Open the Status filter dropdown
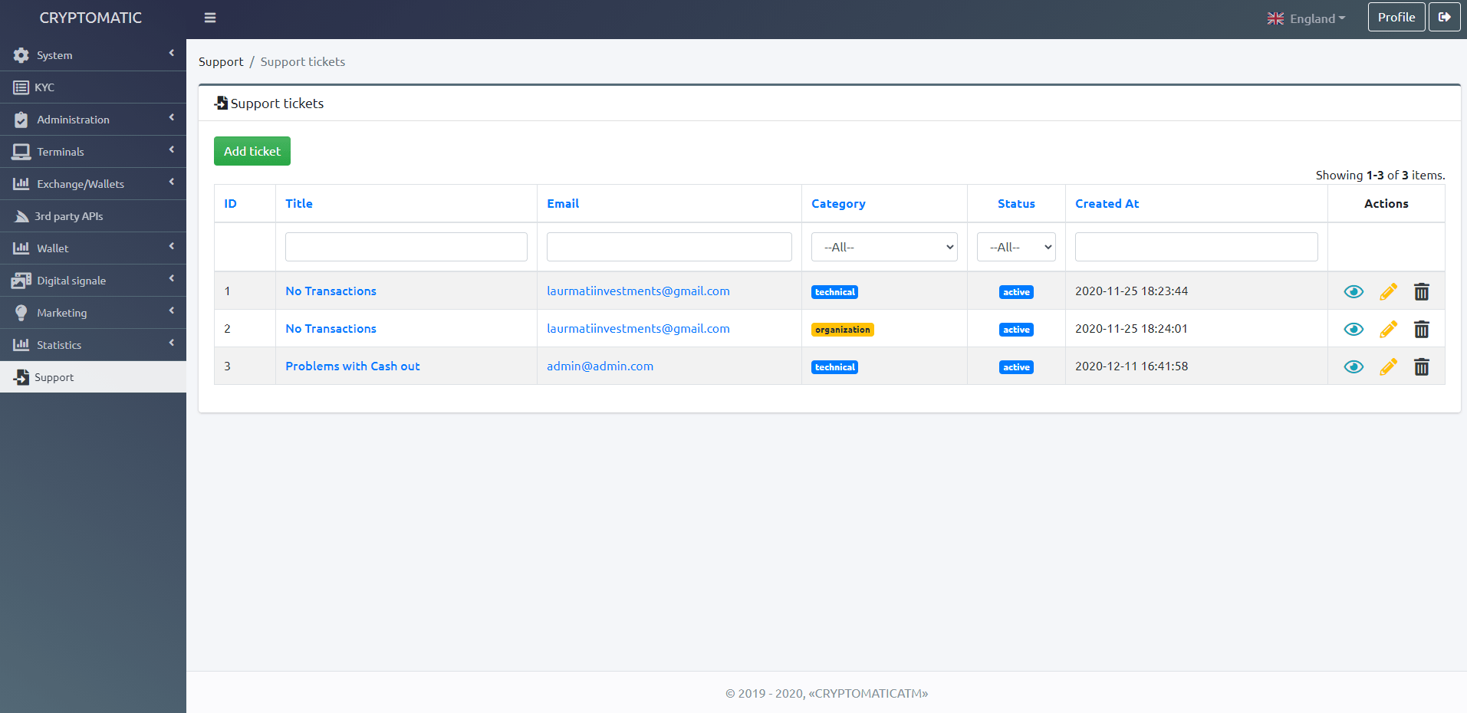This screenshot has height=713, width=1467. (x=1016, y=247)
